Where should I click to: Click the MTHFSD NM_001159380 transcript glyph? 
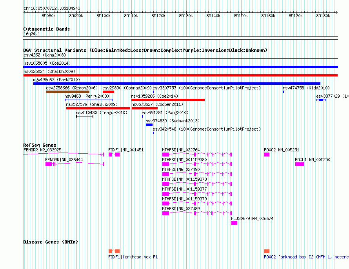pyautogui.click(x=197, y=164)
